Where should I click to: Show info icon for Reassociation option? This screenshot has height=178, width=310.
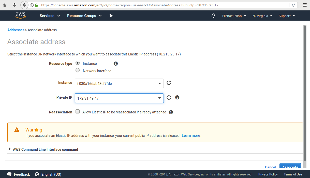coord(171,112)
